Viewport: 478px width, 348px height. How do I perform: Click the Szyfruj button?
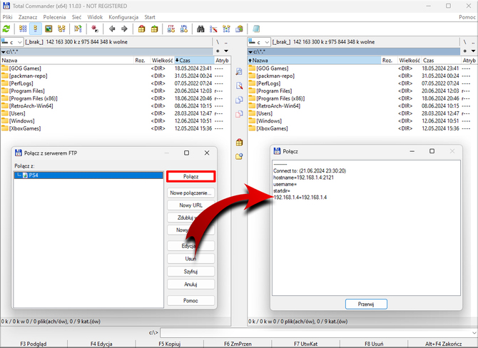point(190,272)
